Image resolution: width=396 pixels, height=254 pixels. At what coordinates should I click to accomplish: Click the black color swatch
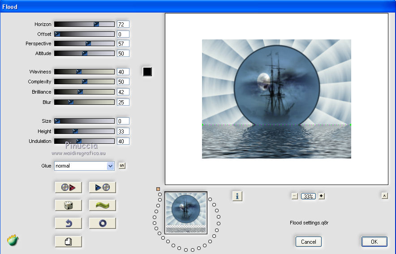[x=147, y=72]
